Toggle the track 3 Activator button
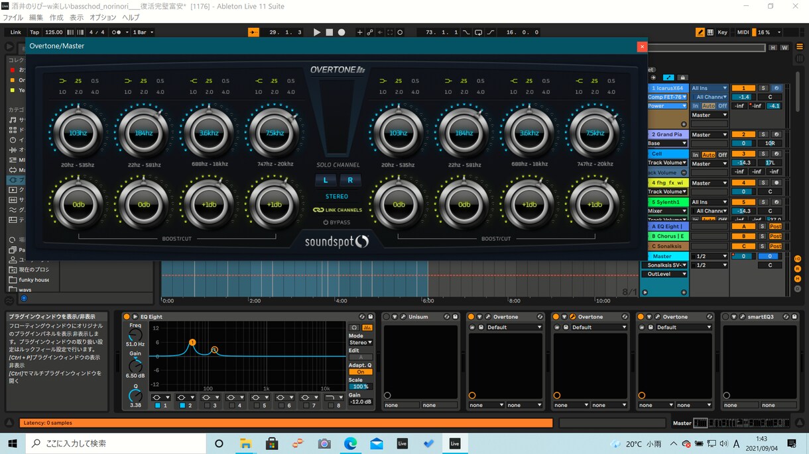 pos(743,154)
